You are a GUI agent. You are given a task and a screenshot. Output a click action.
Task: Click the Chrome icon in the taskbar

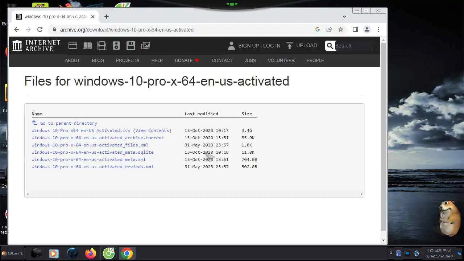127,253
